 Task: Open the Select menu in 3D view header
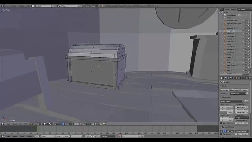pyautogui.click(x=15, y=124)
